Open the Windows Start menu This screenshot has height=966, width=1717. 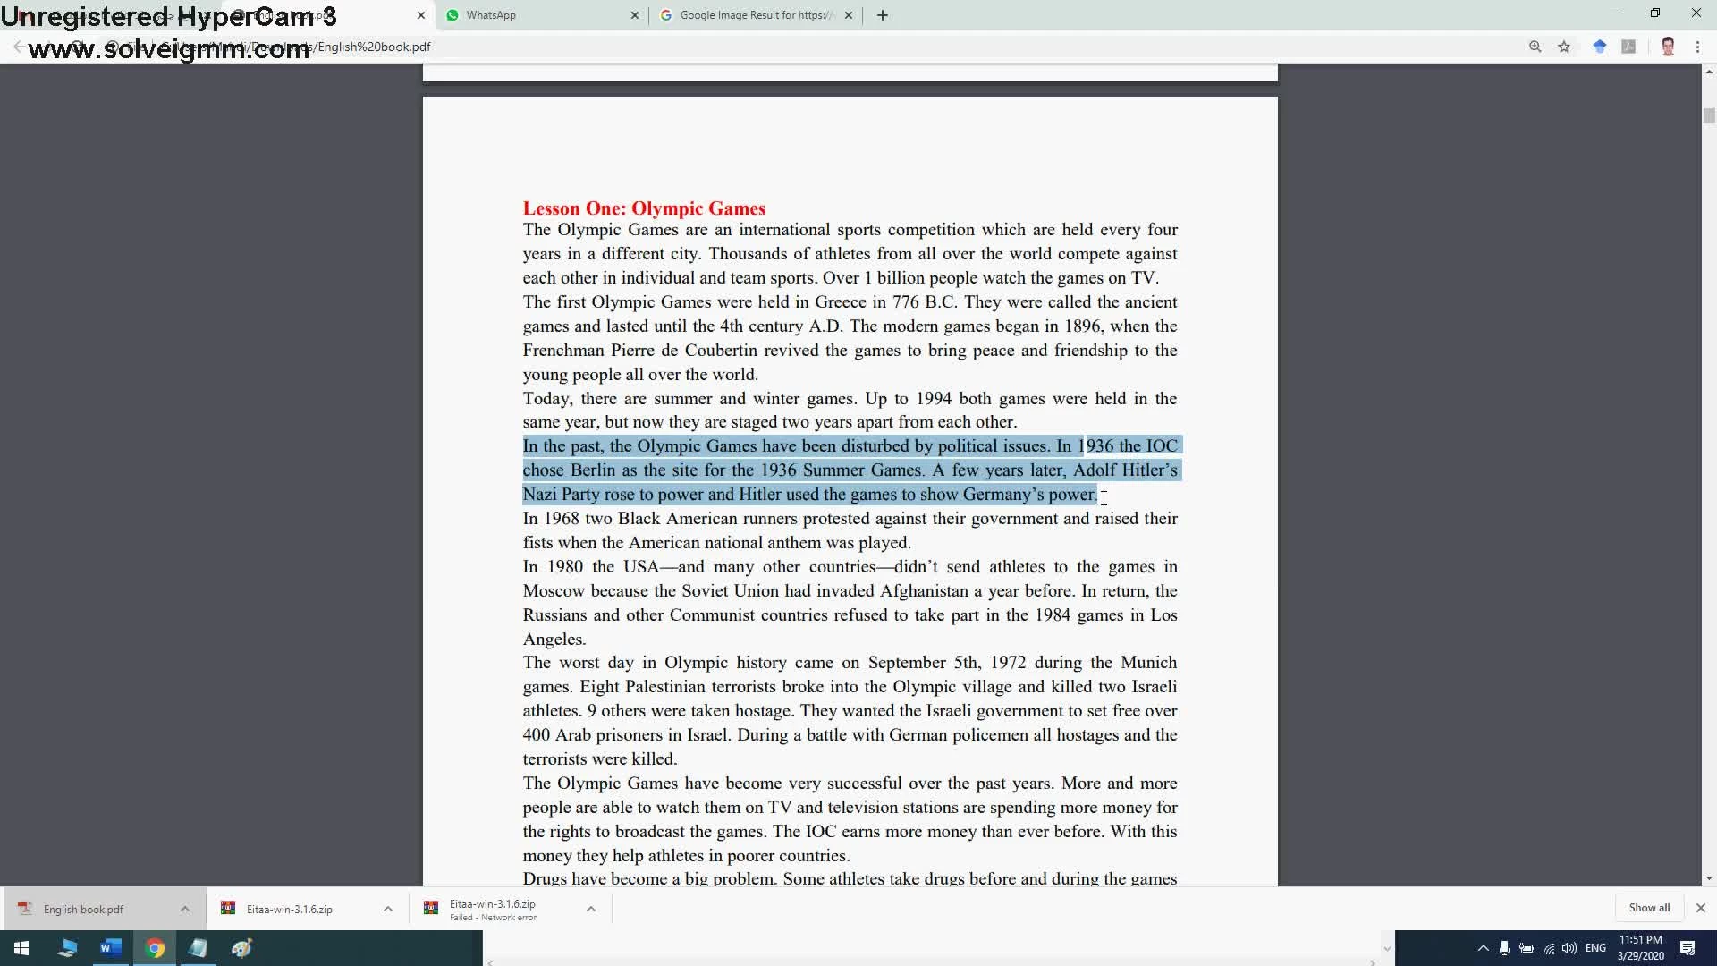(21, 948)
